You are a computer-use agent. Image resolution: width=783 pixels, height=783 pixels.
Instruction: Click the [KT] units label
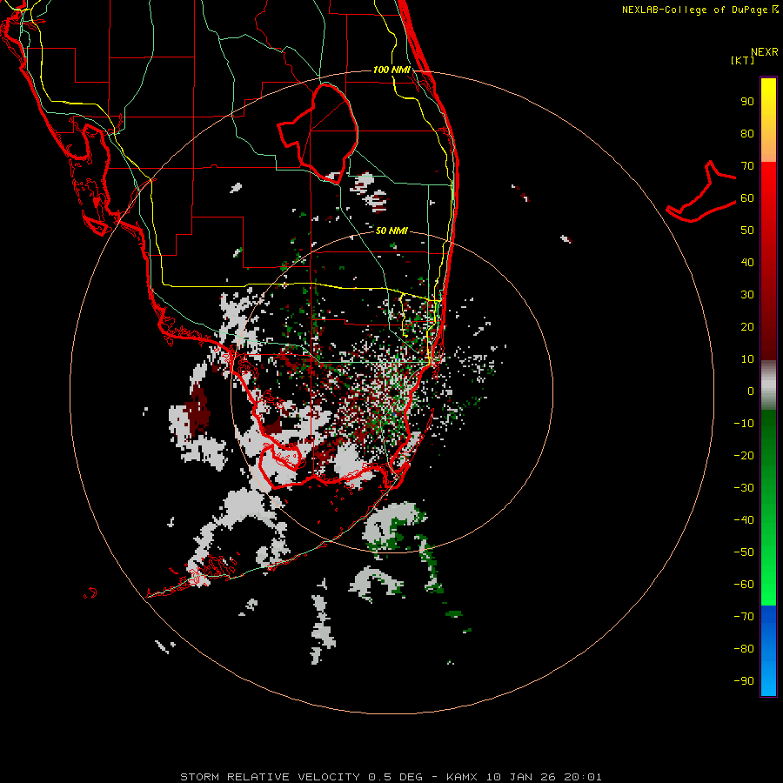pyautogui.click(x=743, y=60)
